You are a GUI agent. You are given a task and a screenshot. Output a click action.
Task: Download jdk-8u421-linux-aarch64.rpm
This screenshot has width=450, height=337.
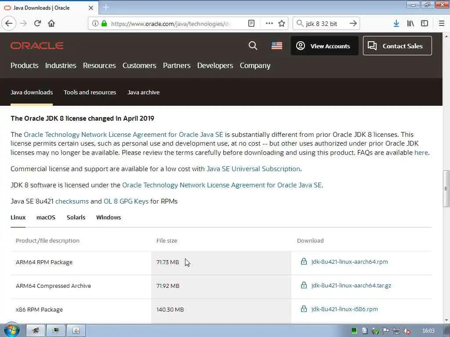[349, 262]
